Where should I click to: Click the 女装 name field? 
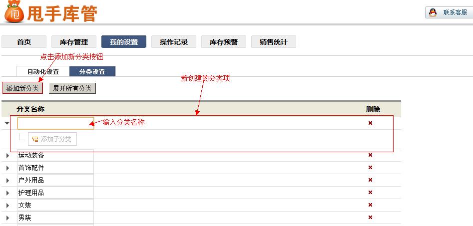[x=56, y=205]
